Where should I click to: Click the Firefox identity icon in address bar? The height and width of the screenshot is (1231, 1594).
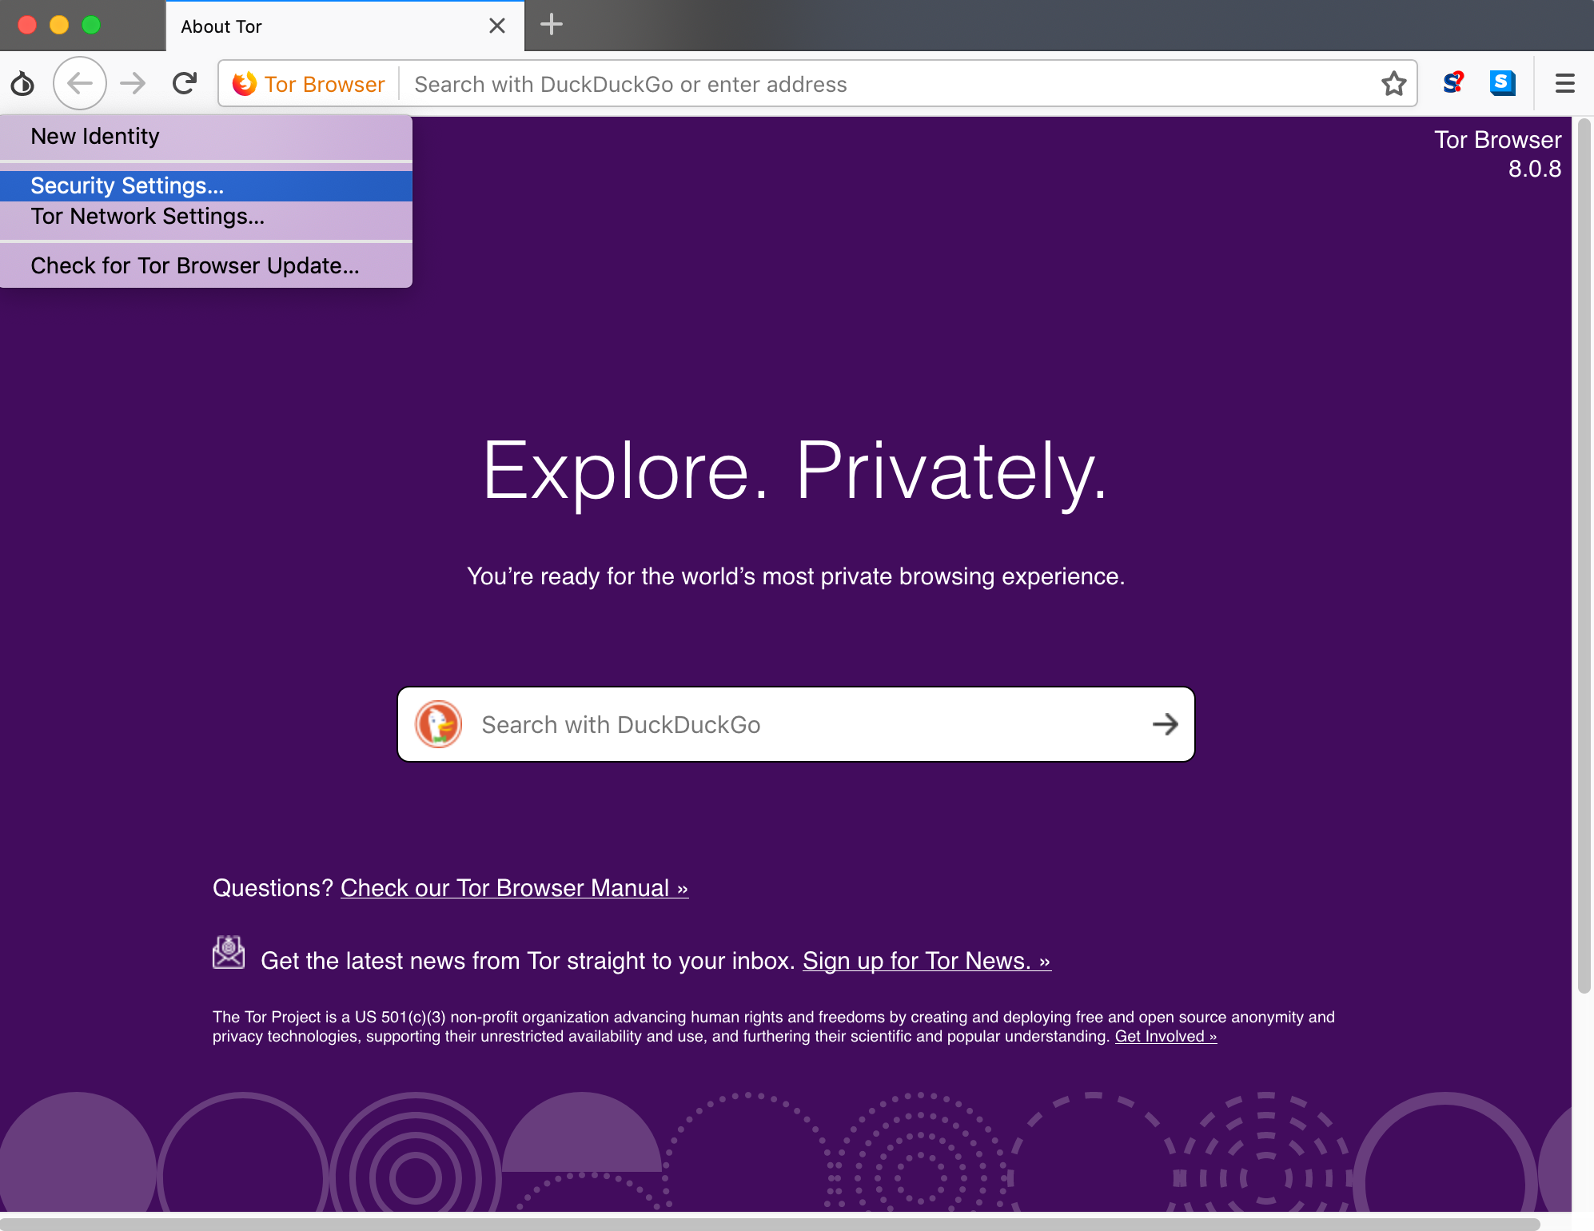244,83
